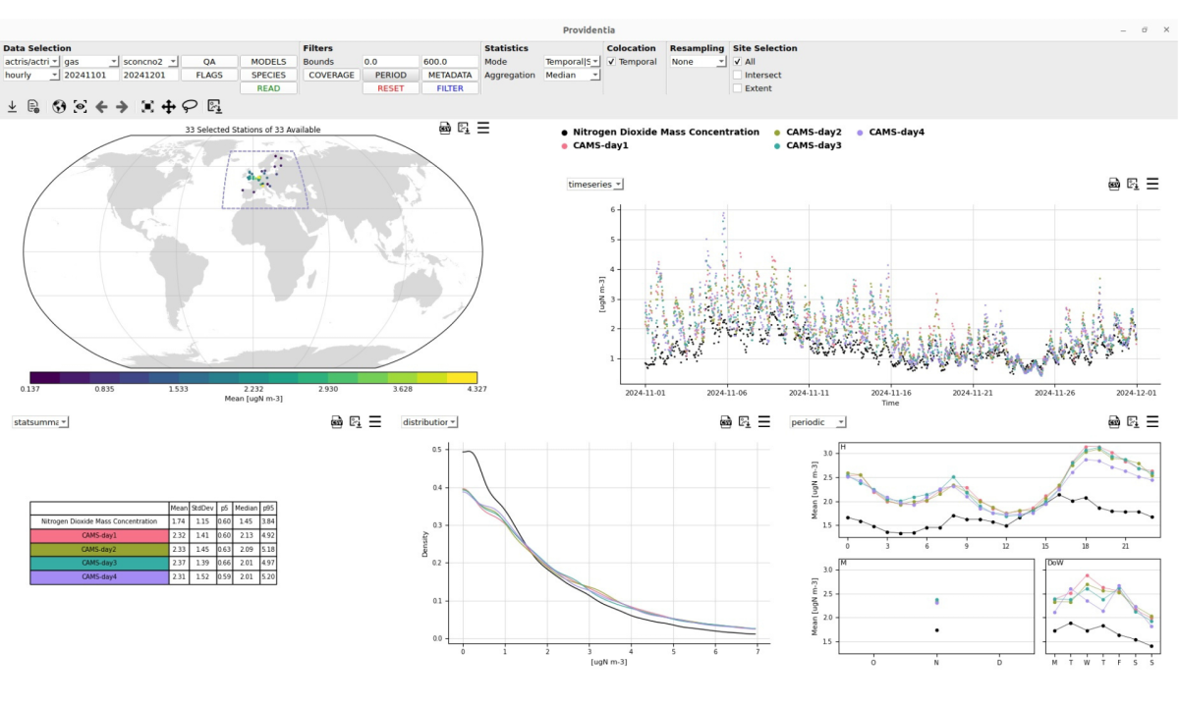The width and height of the screenshot is (1179, 707).
Task: Select the lasso selection tool
Action: pyautogui.click(x=189, y=106)
